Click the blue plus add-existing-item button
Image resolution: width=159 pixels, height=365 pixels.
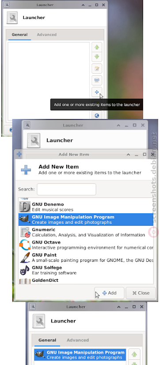pos(97,92)
